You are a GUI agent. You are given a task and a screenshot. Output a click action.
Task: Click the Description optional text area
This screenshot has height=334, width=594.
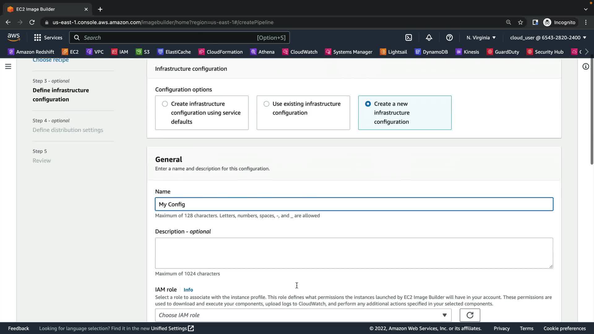[x=354, y=253]
